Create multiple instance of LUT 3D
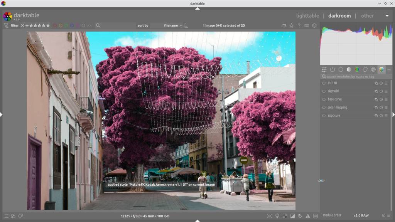The image size is (395, 222). [x=376, y=83]
